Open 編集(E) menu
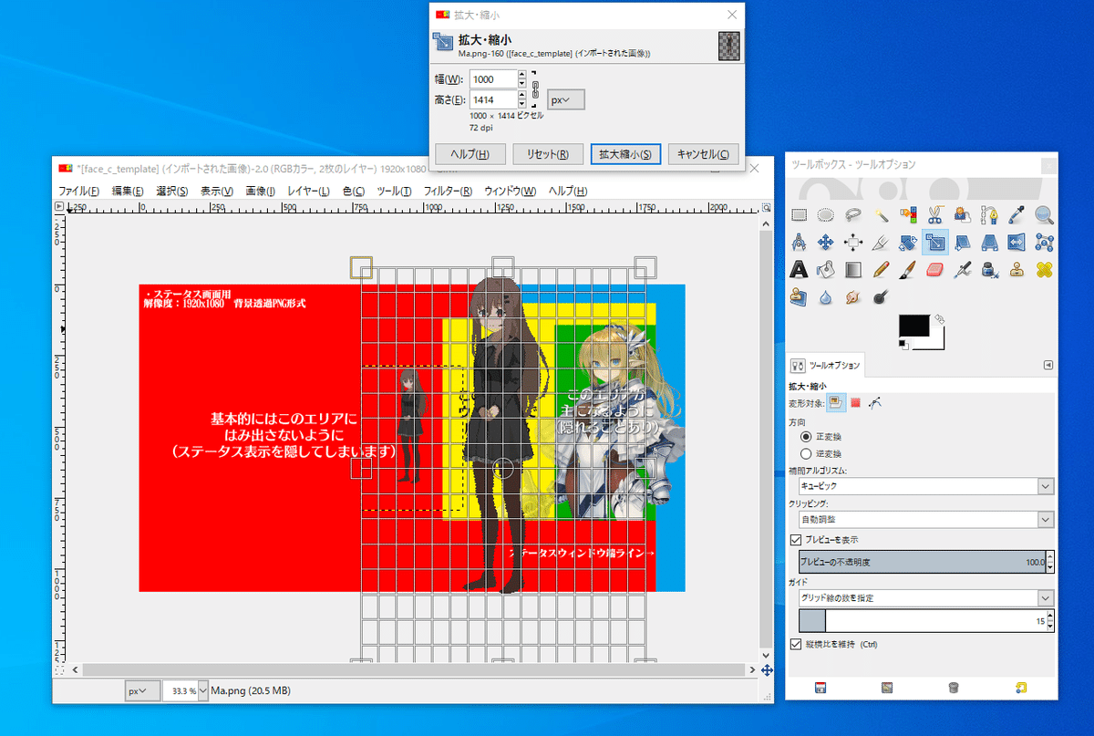Image resolution: width=1094 pixels, height=736 pixels. [128, 191]
